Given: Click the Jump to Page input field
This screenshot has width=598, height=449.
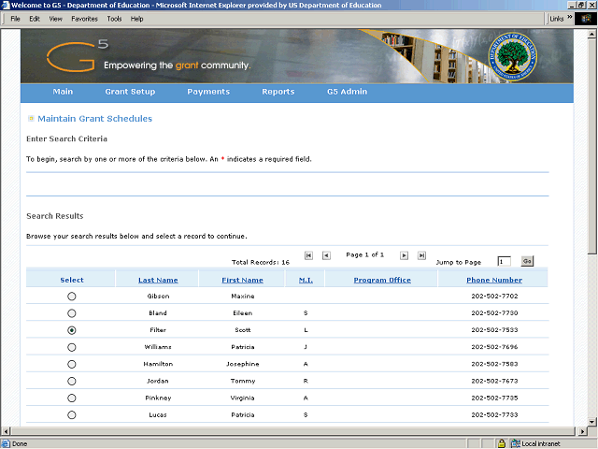Looking at the screenshot, I should coord(504,262).
